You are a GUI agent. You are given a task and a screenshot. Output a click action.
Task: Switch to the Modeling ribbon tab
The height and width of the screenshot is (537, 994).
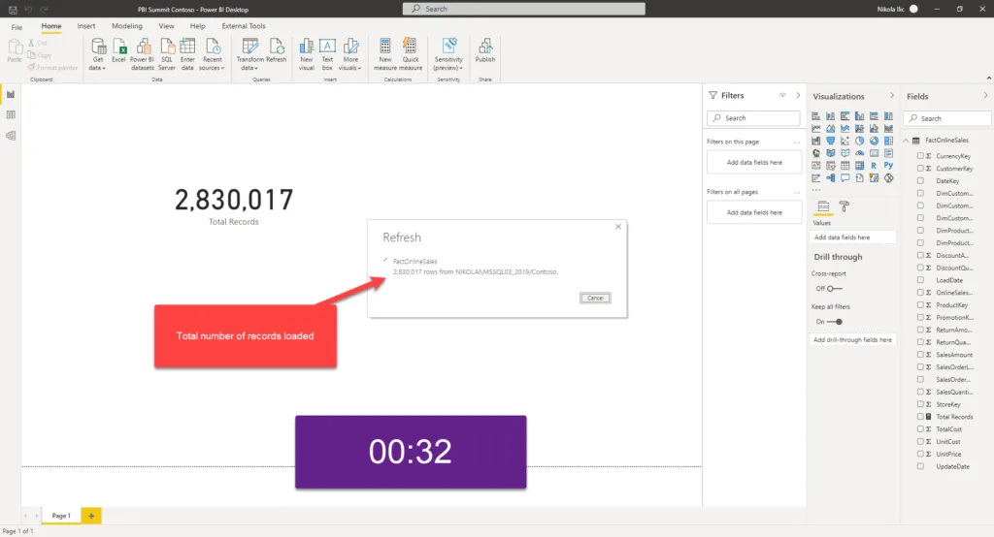pyautogui.click(x=127, y=26)
